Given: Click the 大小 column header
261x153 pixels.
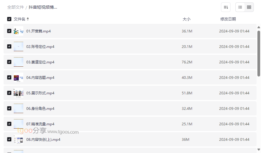Looking at the screenshot, I should [x=186, y=19].
